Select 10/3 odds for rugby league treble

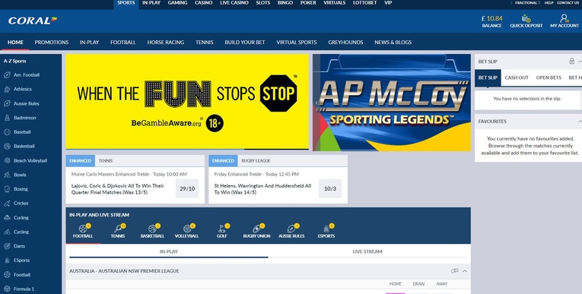click(330, 188)
